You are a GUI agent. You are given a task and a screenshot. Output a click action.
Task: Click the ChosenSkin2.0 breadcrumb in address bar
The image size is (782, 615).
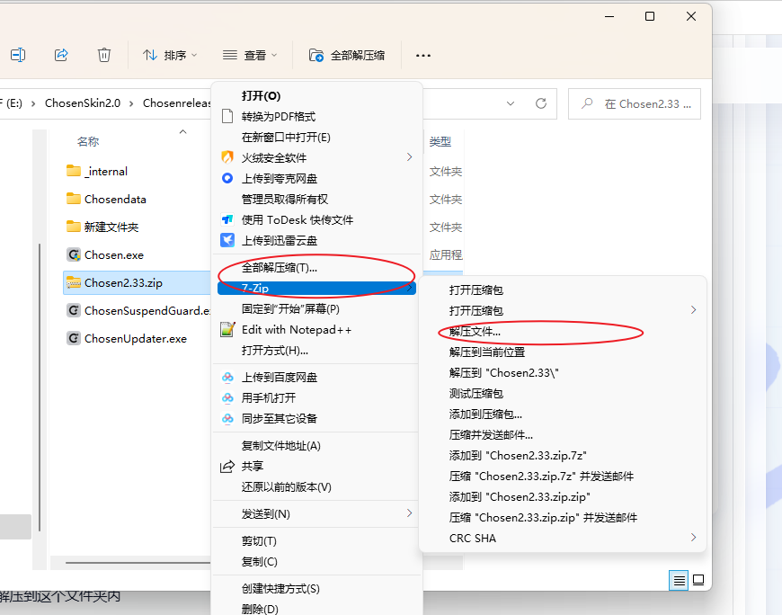pyautogui.click(x=83, y=103)
